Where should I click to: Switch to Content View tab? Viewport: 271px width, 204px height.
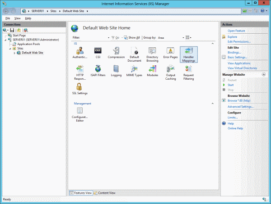(105, 193)
